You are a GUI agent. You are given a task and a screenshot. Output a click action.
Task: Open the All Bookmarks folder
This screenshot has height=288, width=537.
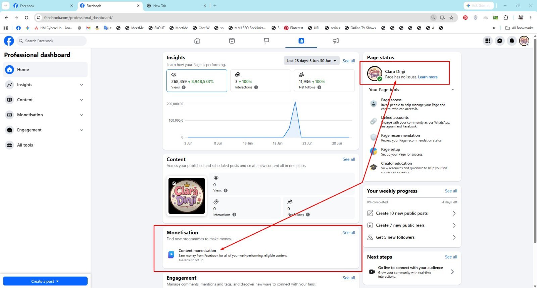click(519, 28)
